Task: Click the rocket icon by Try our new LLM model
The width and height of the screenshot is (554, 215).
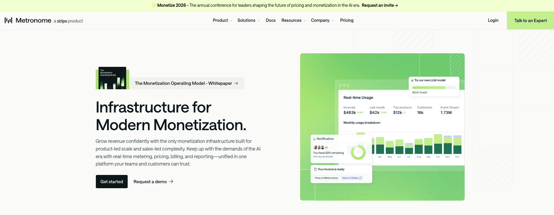Action: pos(412,80)
